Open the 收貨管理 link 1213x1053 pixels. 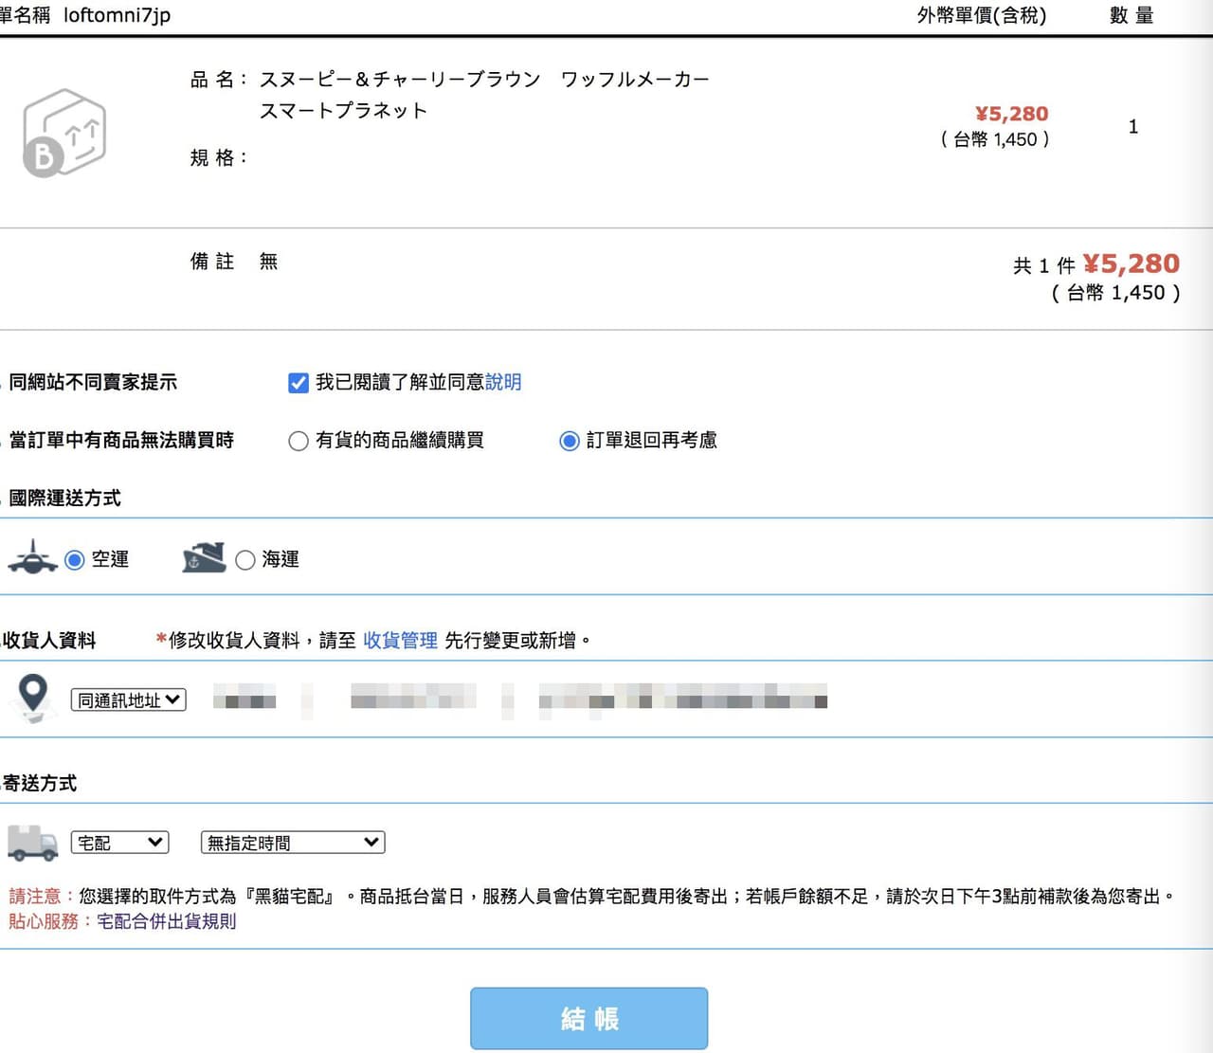pyautogui.click(x=400, y=641)
